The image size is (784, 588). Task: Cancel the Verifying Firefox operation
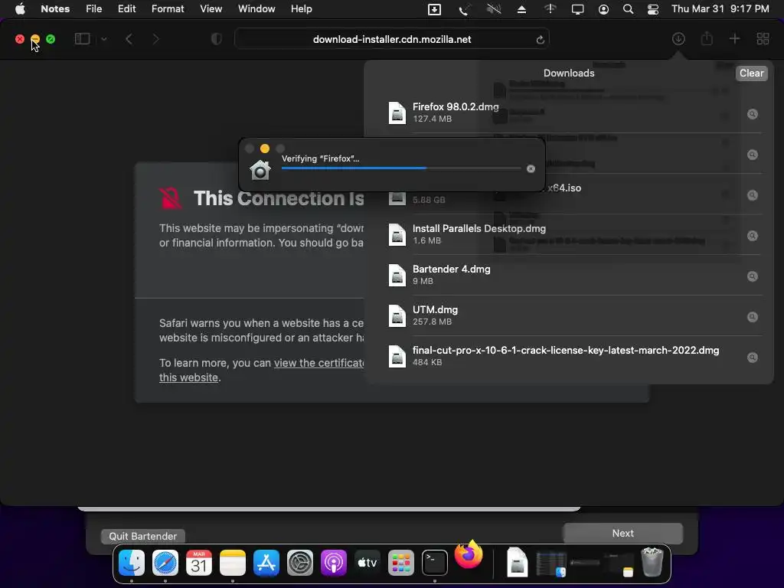[x=531, y=169]
